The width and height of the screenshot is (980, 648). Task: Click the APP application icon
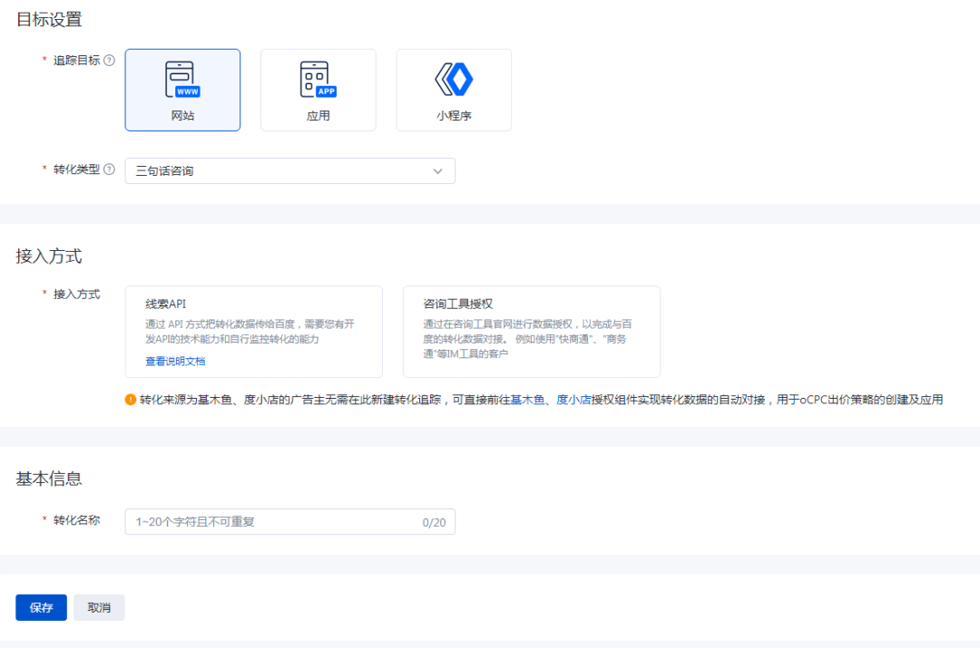pos(318,80)
